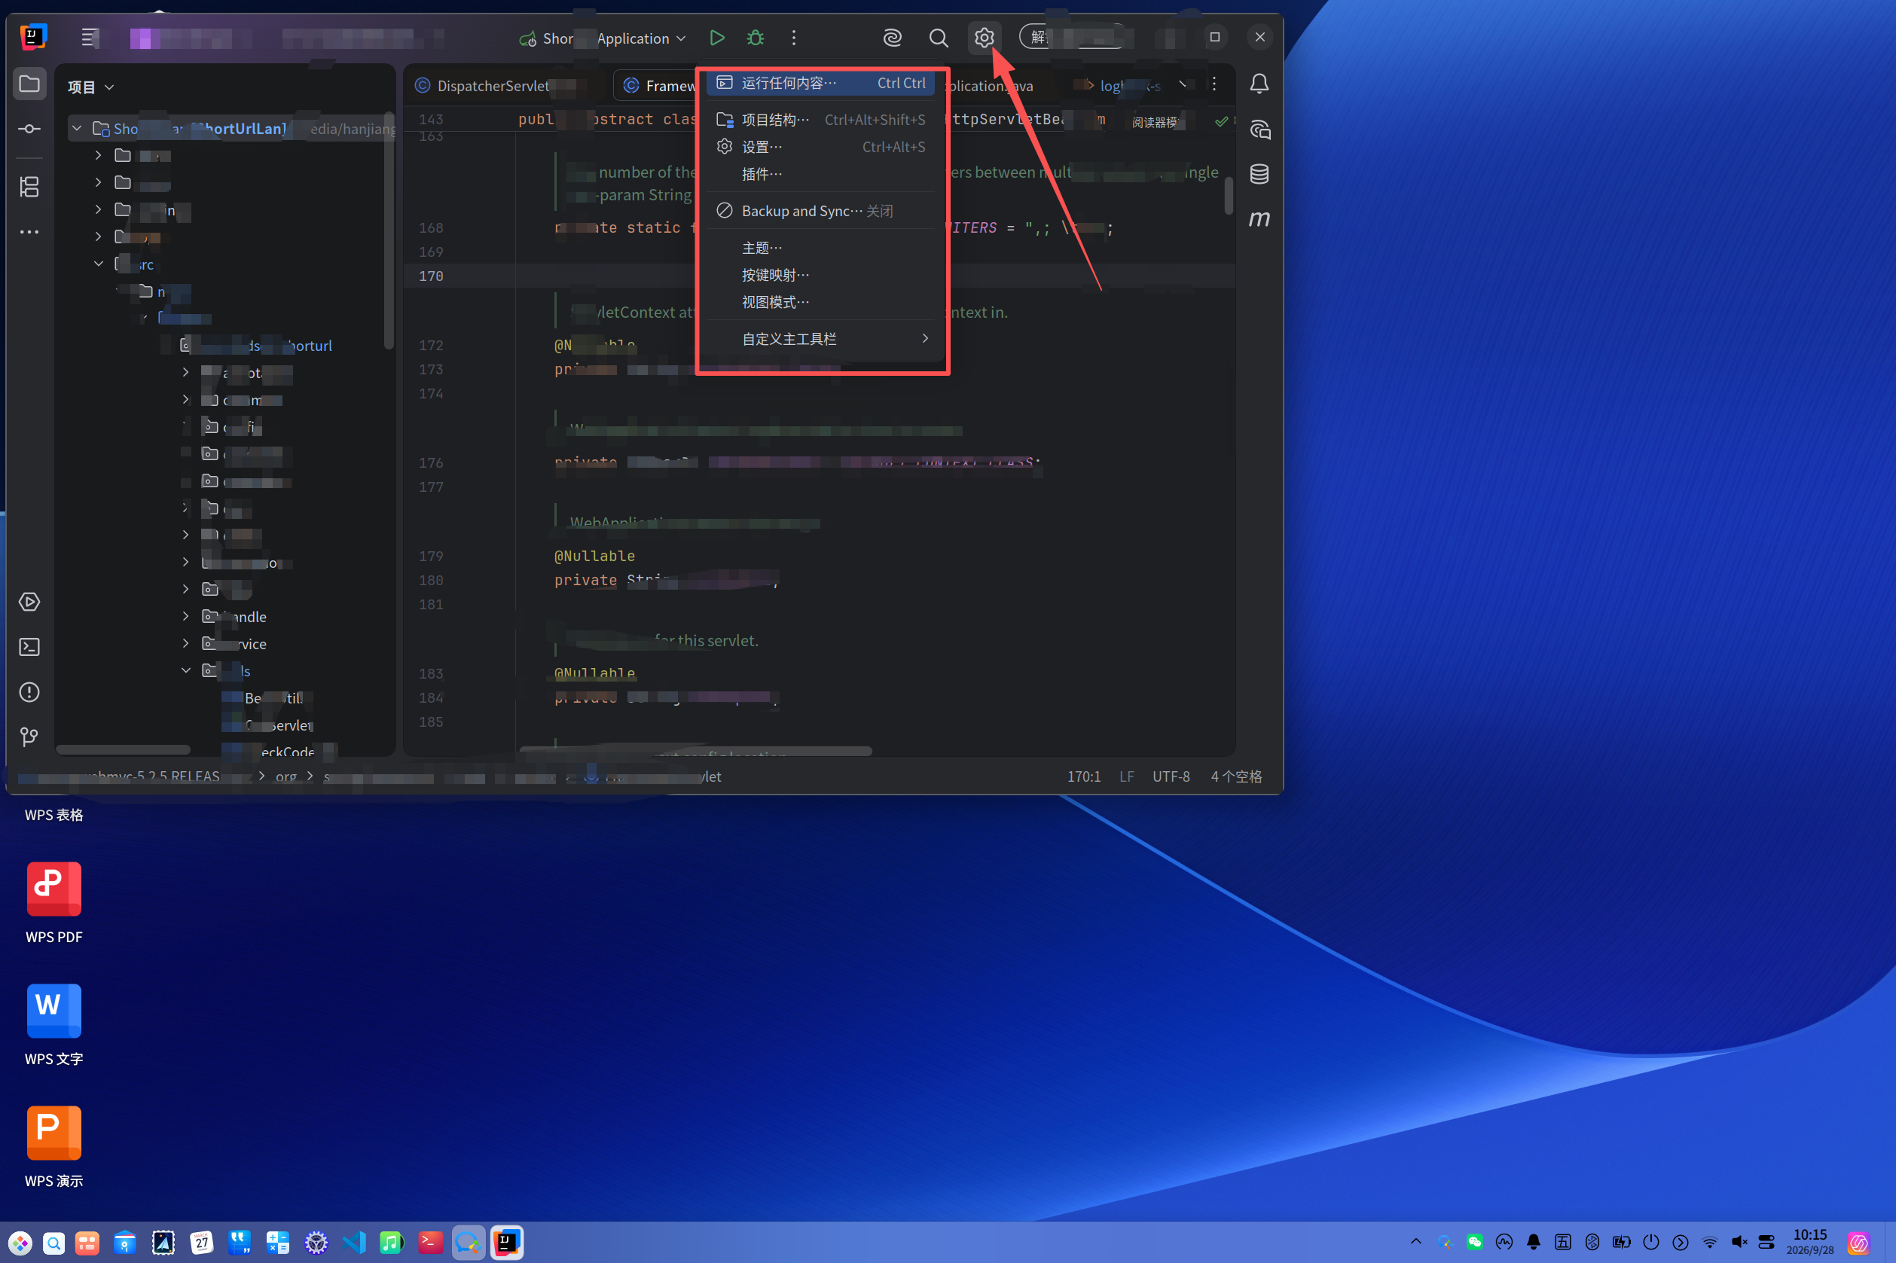Open the run configuration dropdown (Application)
The image size is (1896, 1263).
click(x=603, y=38)
